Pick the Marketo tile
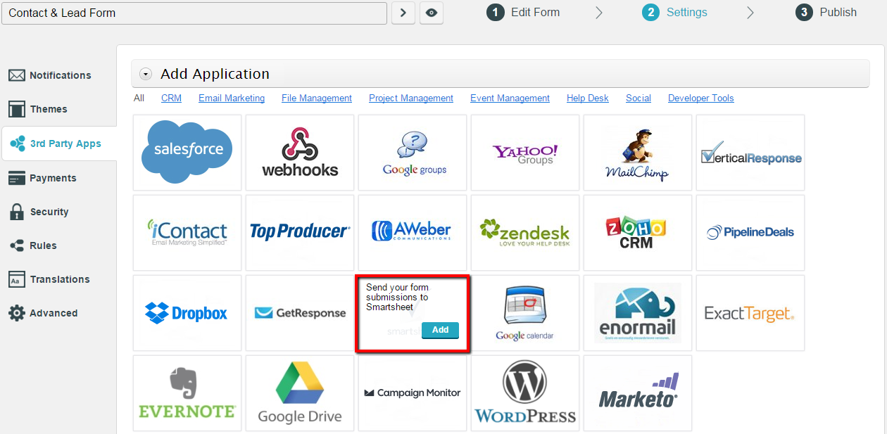Image resolution: width=887 pixels, height=434 pixels. [638, 393]
